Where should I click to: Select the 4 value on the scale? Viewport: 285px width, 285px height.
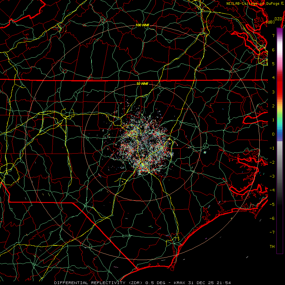[x=273, y=78]
